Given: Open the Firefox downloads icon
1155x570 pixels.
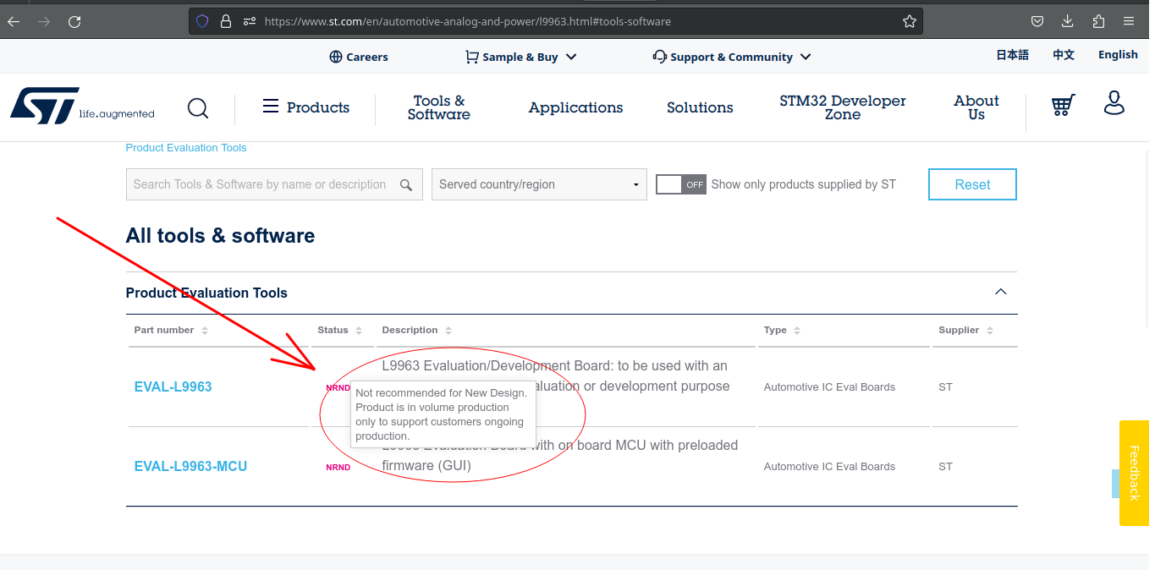Looking at the screenshot, I should [x=1067, y=20].
